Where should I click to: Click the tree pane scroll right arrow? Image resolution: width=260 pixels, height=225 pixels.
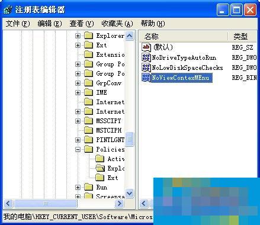(119, 203)
